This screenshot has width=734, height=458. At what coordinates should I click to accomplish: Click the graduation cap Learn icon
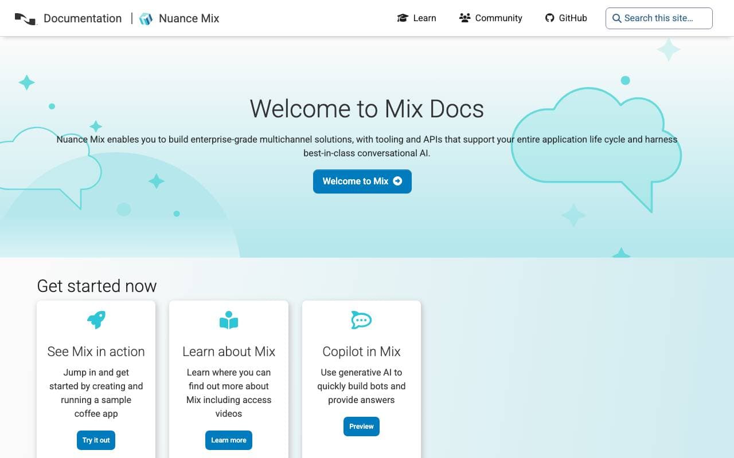point(403,18)
